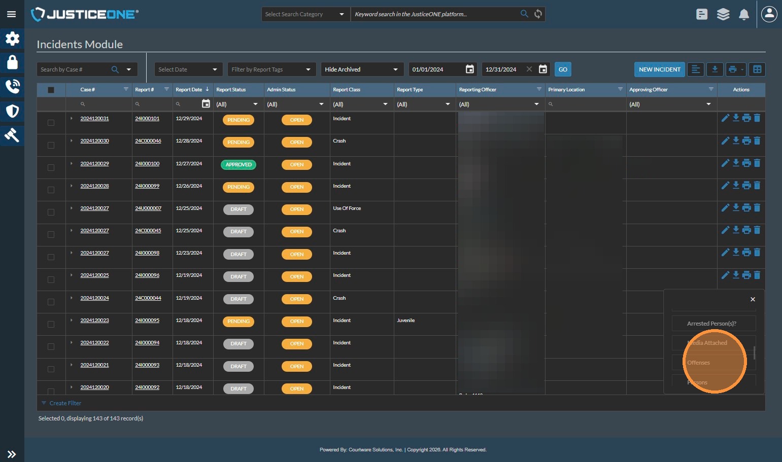Open the case 2024120028 link
782x462 pixels.
(94, 186)
